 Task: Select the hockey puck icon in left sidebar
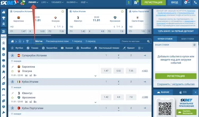pos(3,60)
